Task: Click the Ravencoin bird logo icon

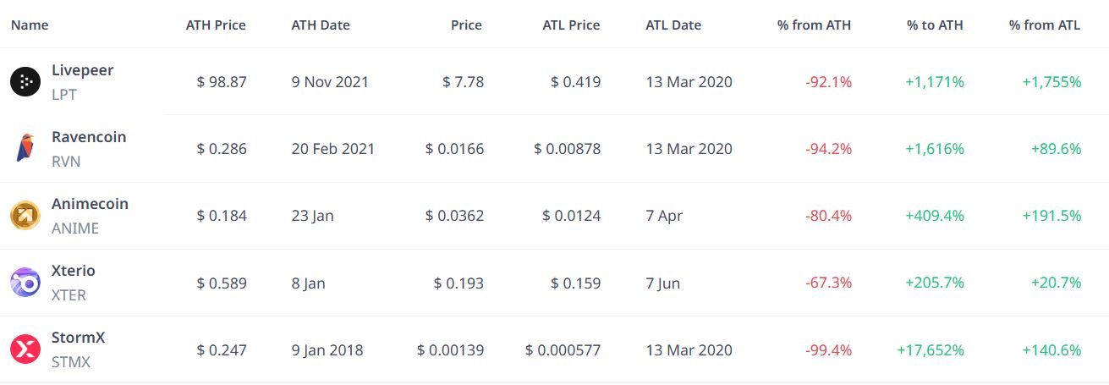Action: tap(25, 149)
